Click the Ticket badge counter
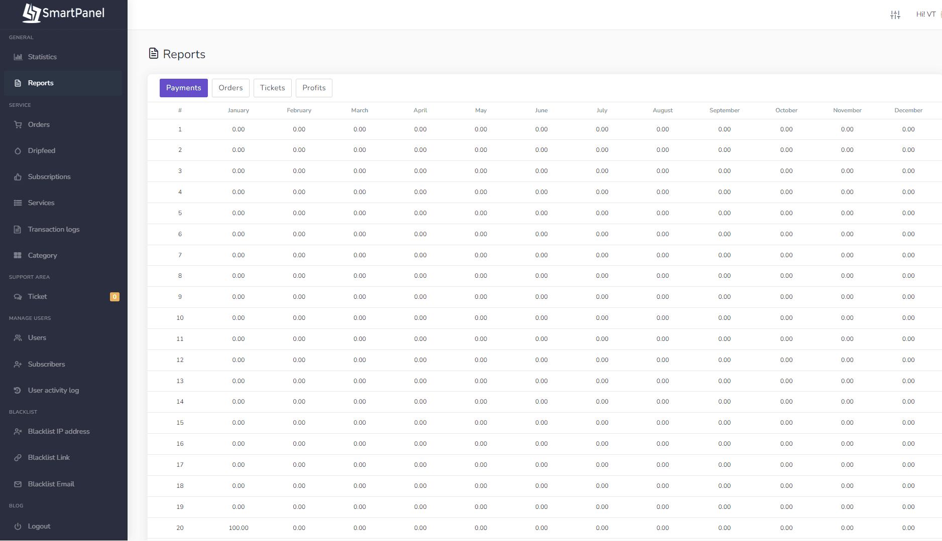Screen dimensions: 942x541 [x=114, y=297]
